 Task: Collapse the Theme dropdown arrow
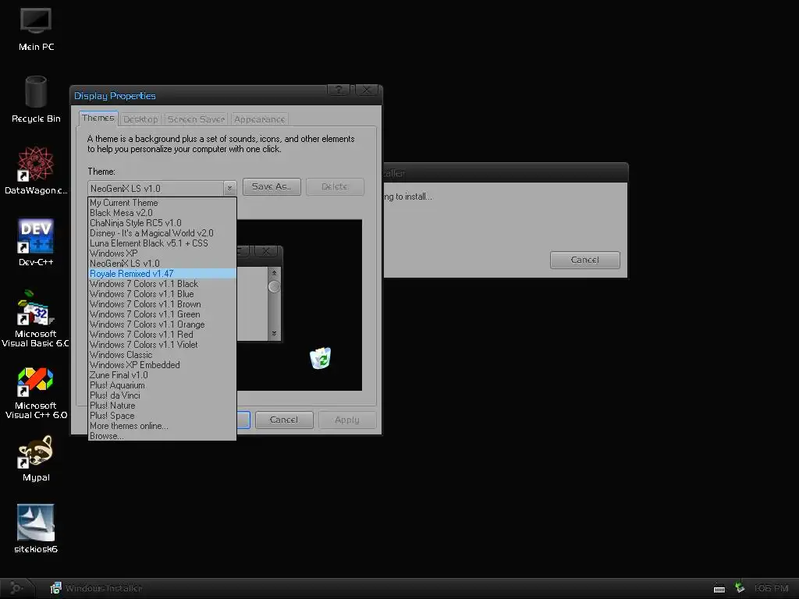tap(230, 189)
